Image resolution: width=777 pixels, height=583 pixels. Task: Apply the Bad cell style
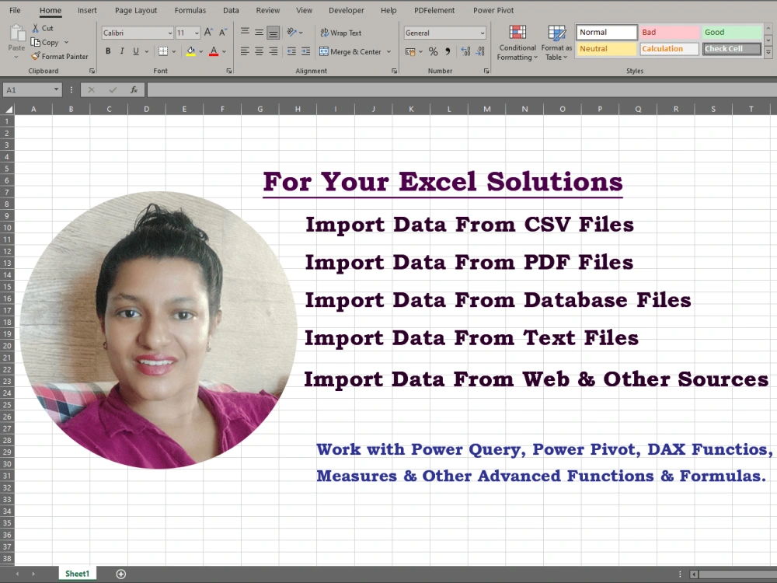pos(669,32)
